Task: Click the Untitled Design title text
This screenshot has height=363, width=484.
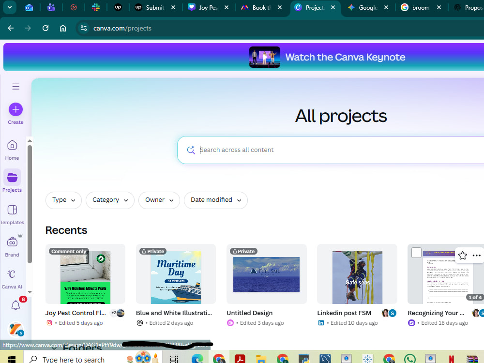Action: 249,313
